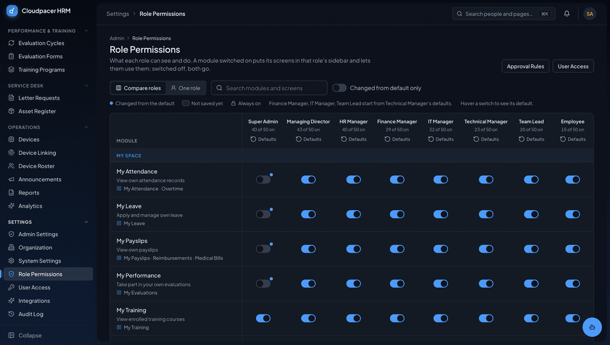The image size is (610, 345).
Task: Reset Finance Manager to Defaults
Action: (397, 139)
